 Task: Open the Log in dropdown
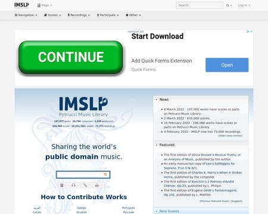244,5
